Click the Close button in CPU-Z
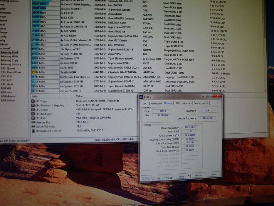Viewport: 274px width, 206px height. tap(214, 175)
